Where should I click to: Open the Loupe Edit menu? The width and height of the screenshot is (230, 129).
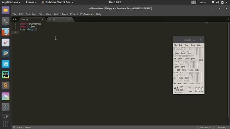pos(180,45)
